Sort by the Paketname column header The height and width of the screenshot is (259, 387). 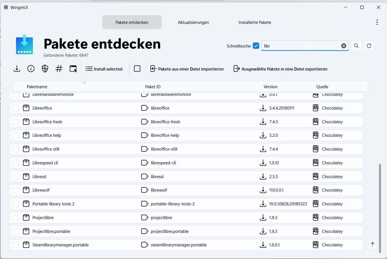tap(37, 87)
